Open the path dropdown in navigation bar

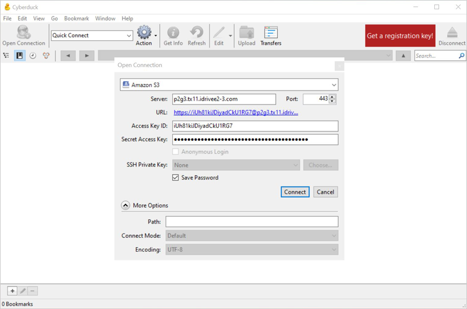click(388, 55)
